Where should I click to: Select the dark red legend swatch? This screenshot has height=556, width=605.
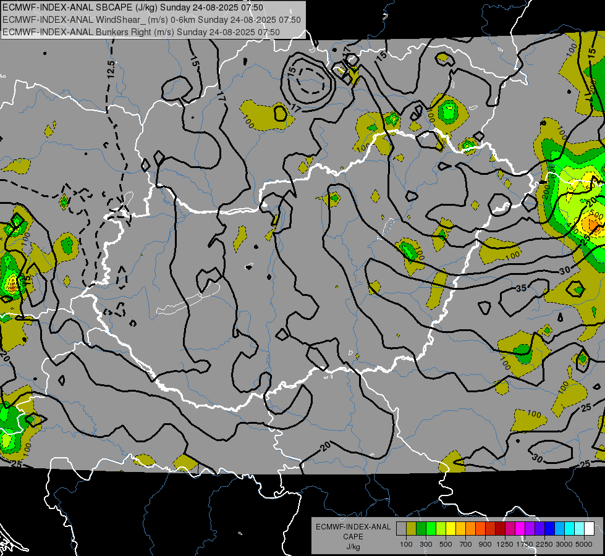pos(501,529)
